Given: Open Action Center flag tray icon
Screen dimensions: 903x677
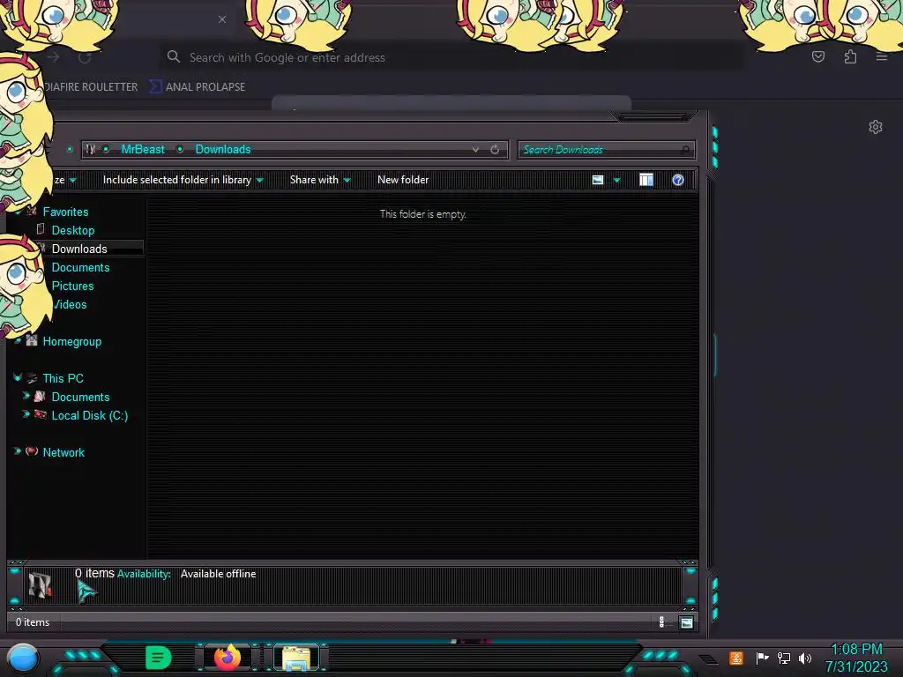Looking at the screenshot, I should pos(762,658).
